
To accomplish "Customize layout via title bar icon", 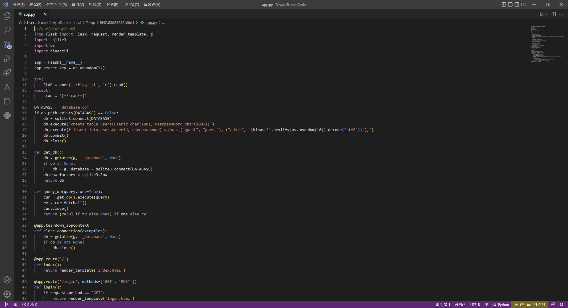I will pos(524,4).
